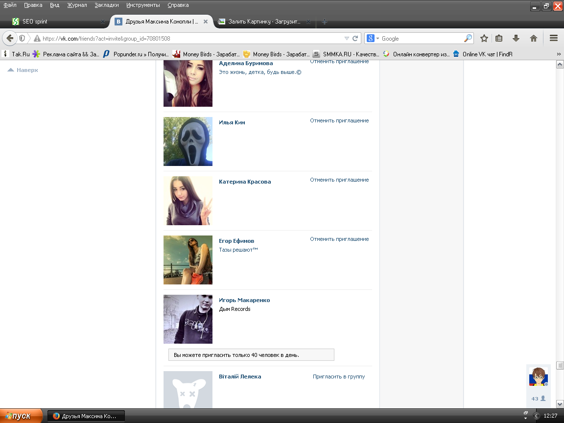Open the Инструменты menu
Viewport: 564px width, 423px height.
(143, 5)
